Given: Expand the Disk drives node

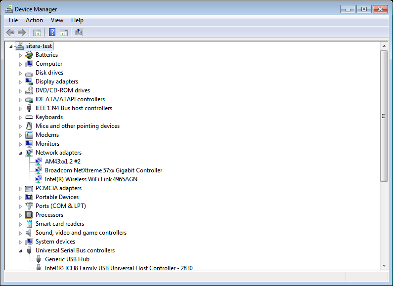Looking at the screenshot, I should 21,73.
